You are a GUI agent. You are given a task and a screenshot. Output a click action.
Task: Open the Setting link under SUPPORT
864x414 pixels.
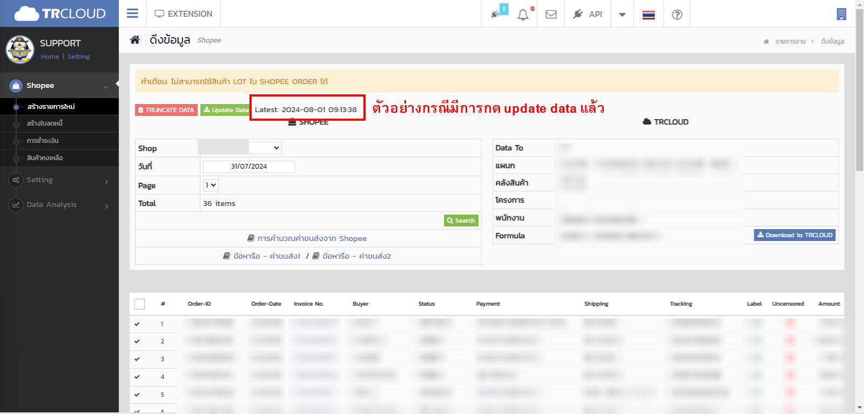(x=78, y=57)
